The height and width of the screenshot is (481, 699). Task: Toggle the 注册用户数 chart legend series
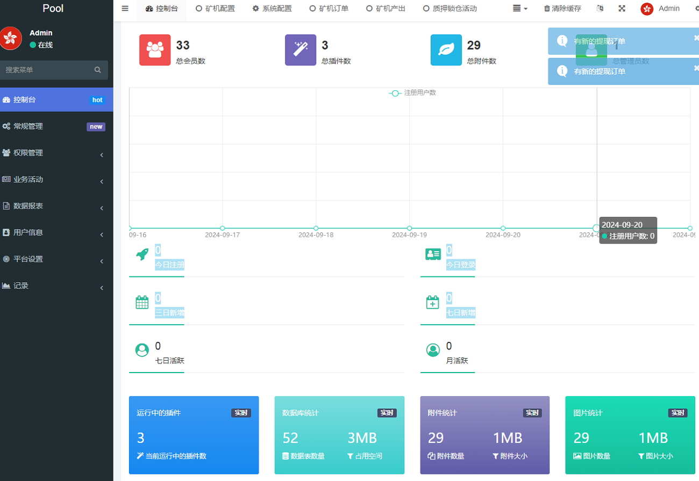412,93
